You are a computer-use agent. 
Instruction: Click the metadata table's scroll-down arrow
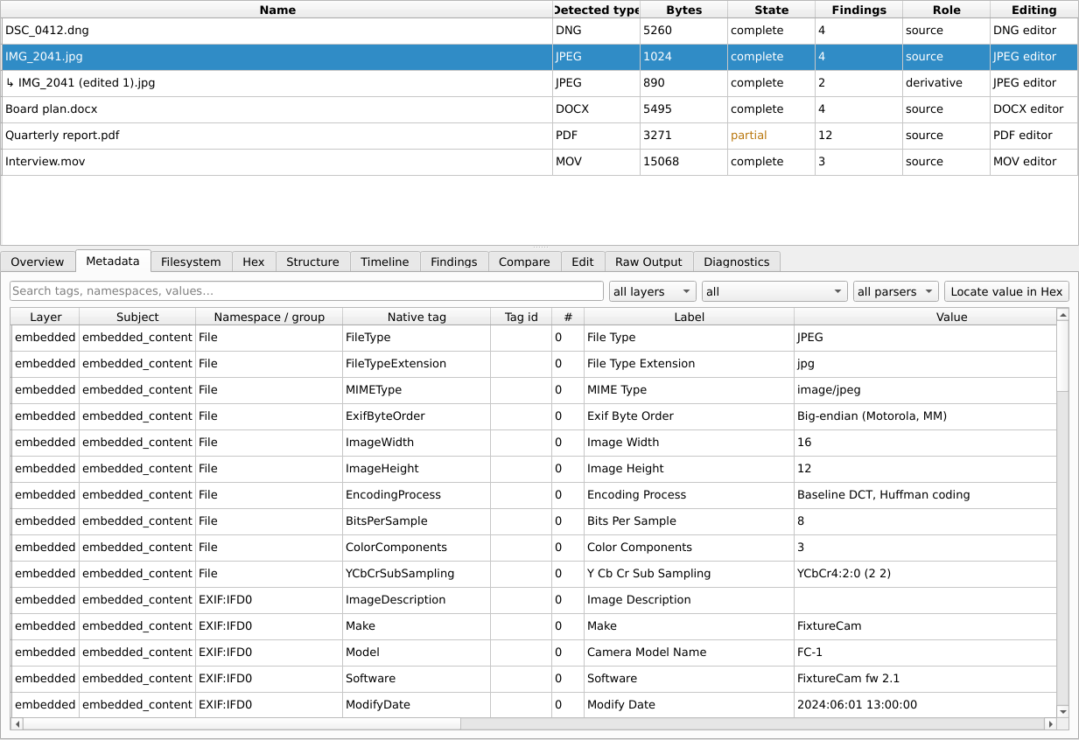point(1062,711)
